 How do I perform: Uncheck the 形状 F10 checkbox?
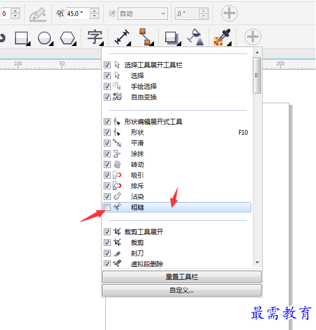coord(107,133)
